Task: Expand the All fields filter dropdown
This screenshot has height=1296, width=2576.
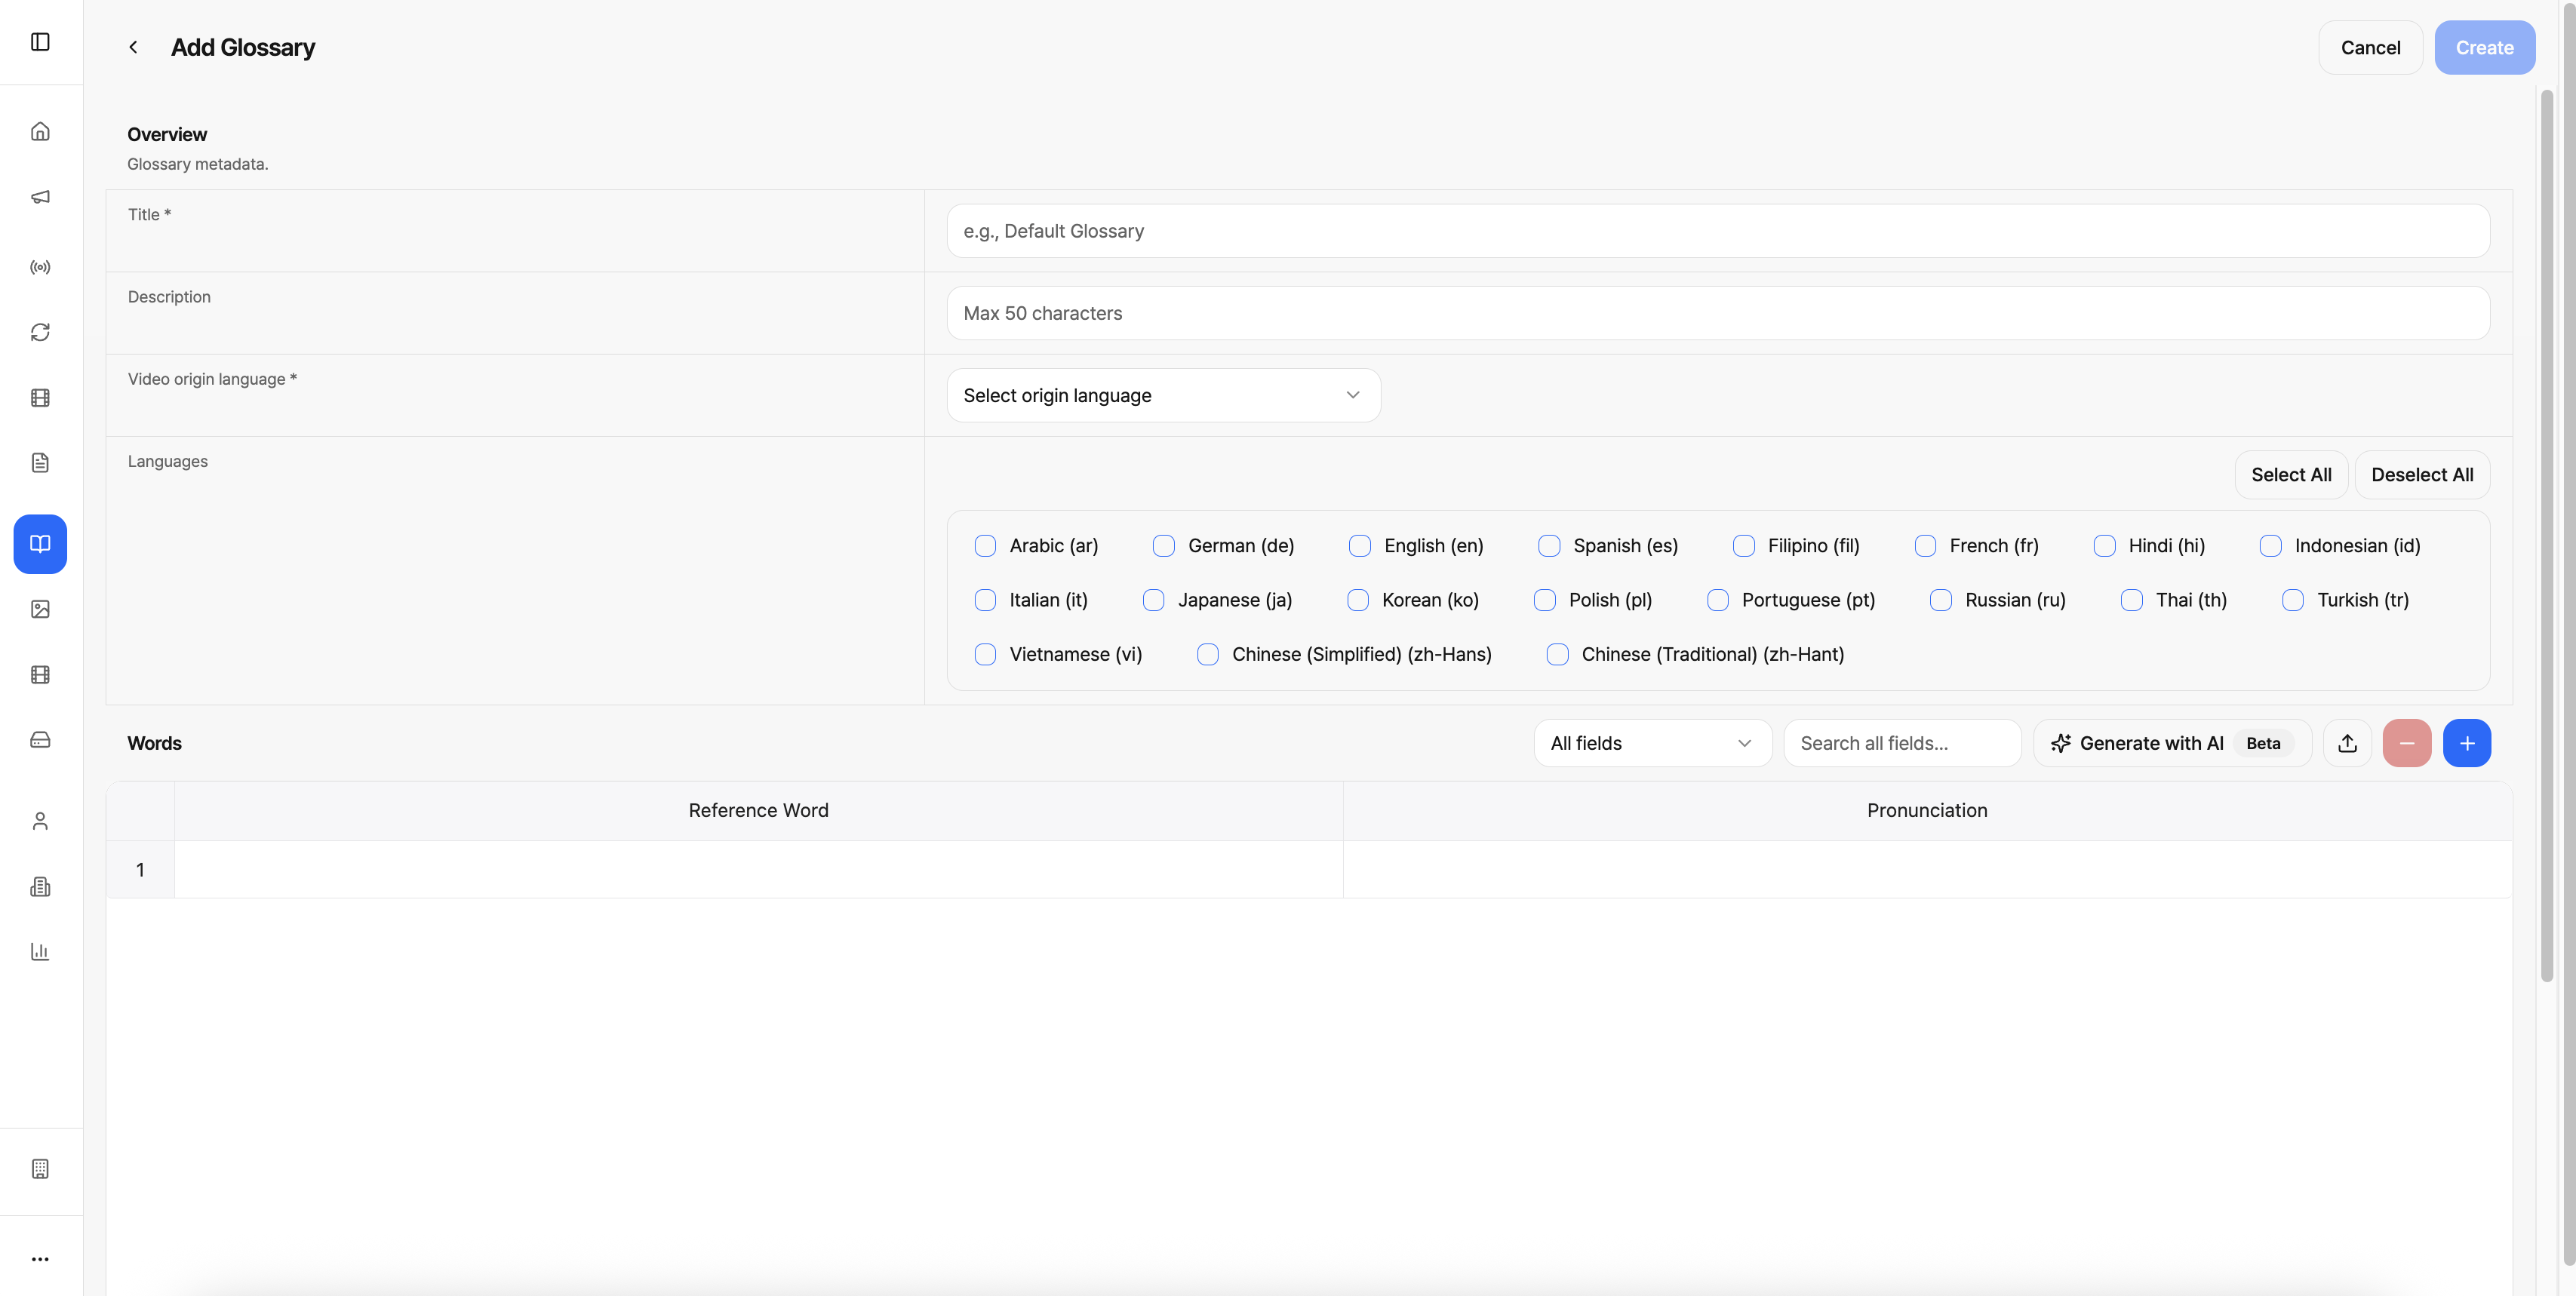Action: click(1652, 743)
